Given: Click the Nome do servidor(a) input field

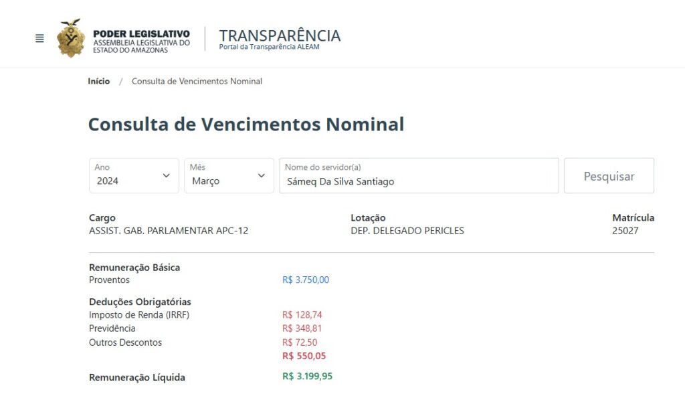Looking at the screenshot, I should click(419, 175).
